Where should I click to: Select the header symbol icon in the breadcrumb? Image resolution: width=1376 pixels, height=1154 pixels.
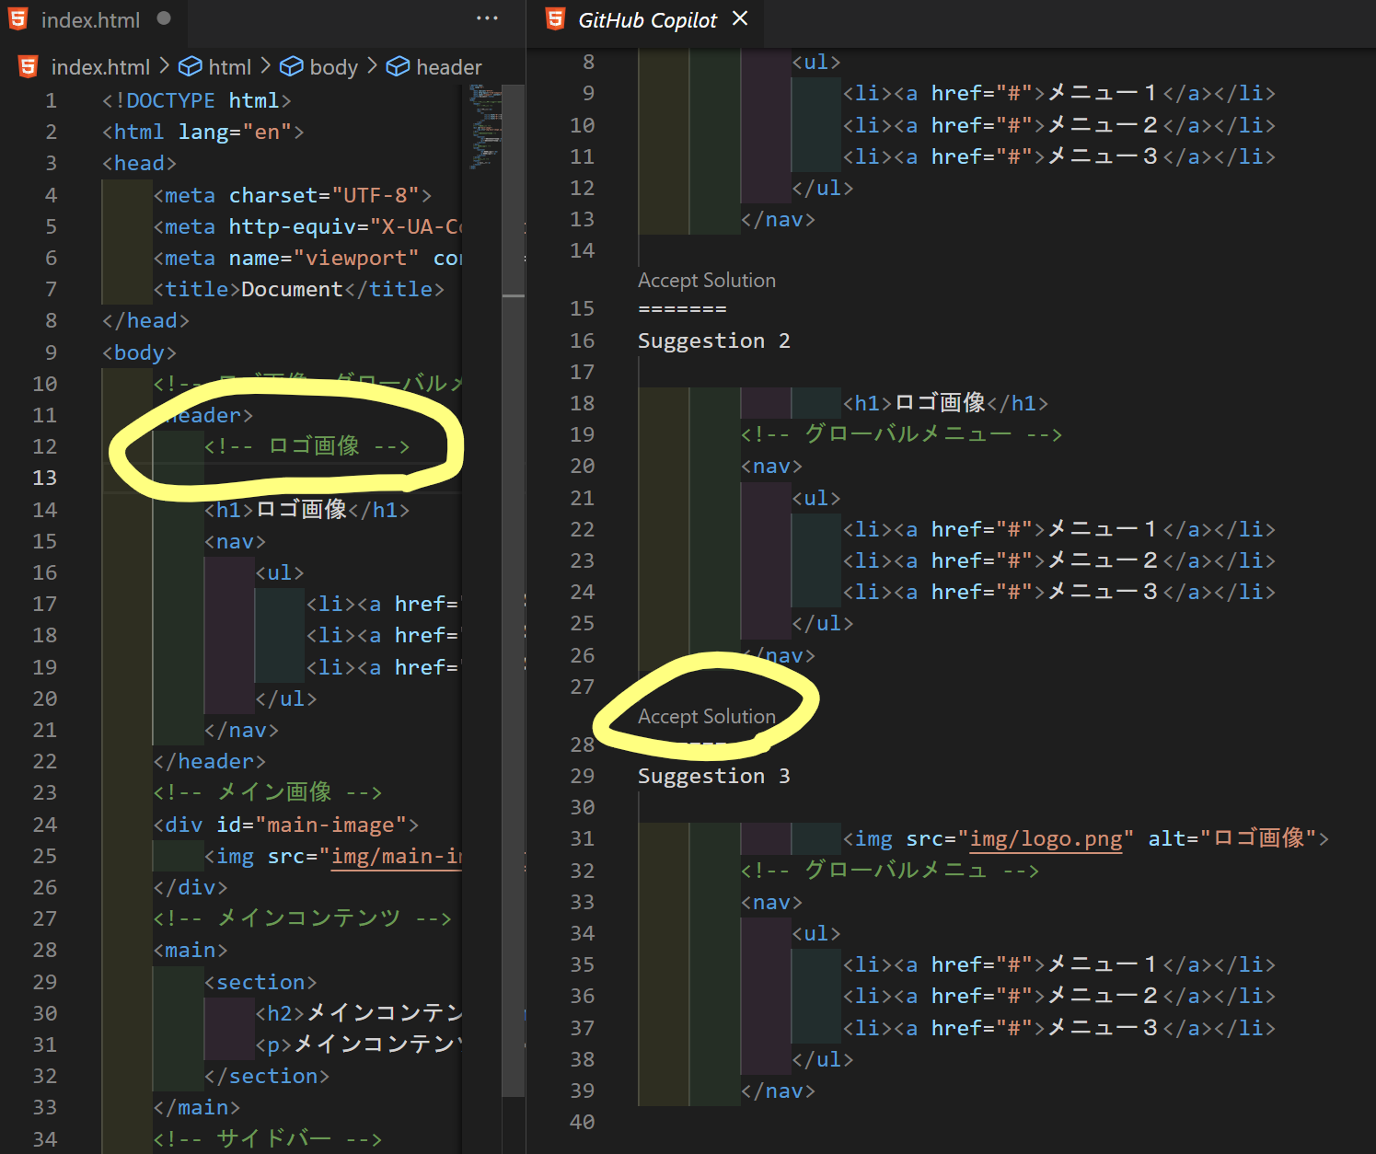tap(398, 65)
